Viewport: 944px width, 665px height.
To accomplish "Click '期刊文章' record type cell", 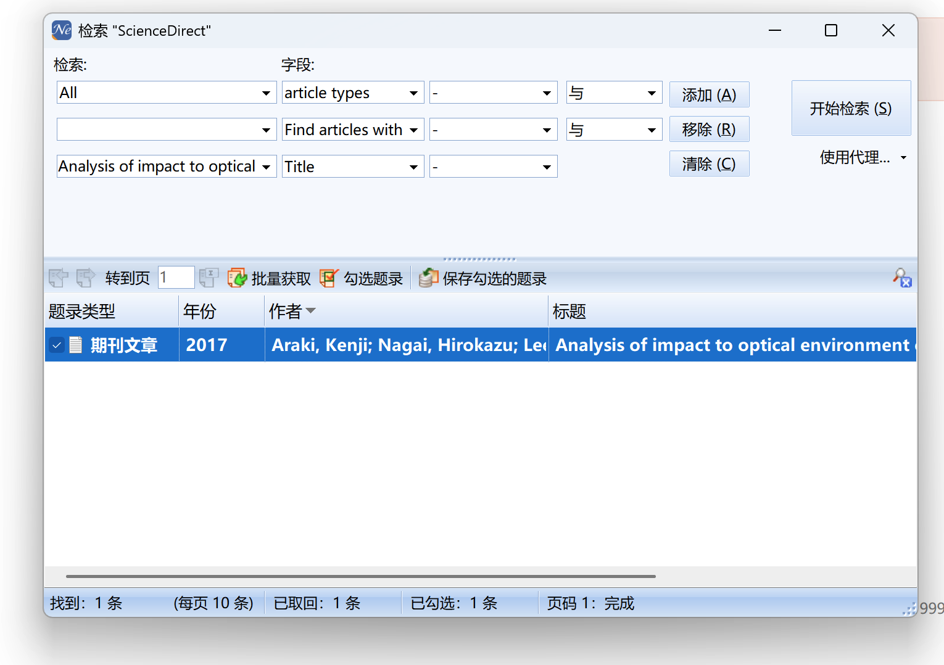I will (124, 345).
